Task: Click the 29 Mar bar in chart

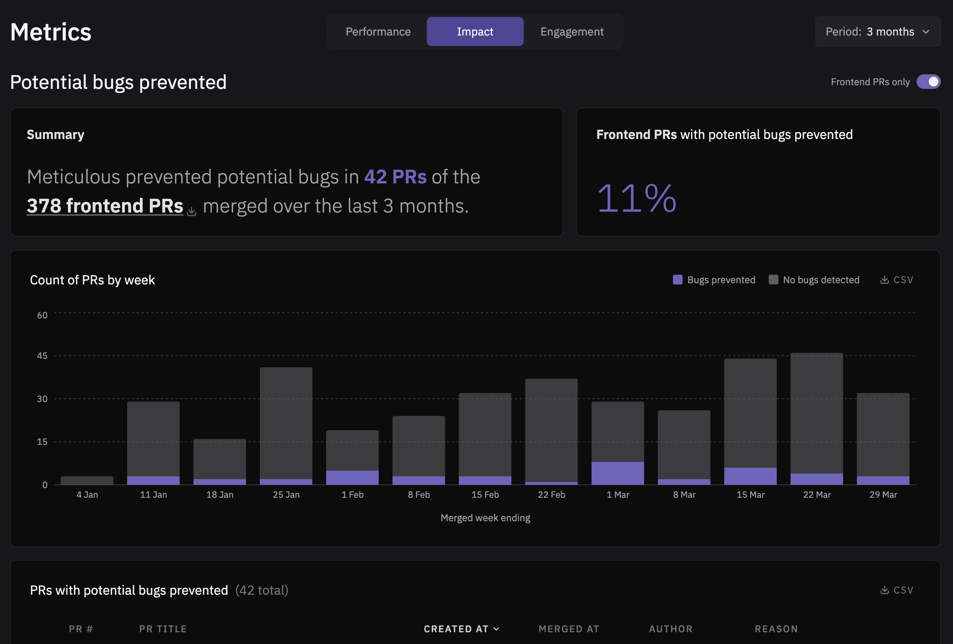Action: click(x=883, y=439)
